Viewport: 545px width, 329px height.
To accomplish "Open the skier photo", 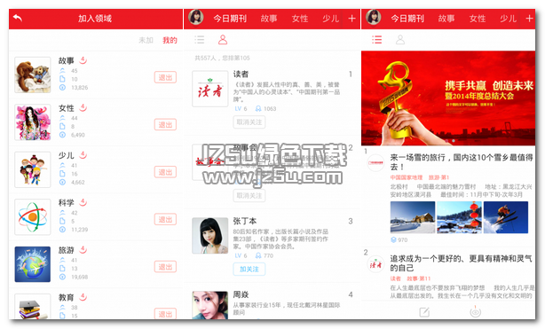I will 506,217.
